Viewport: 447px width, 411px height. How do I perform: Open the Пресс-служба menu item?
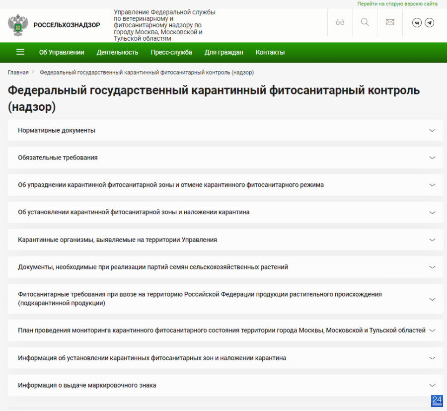[x=171, y=52]
